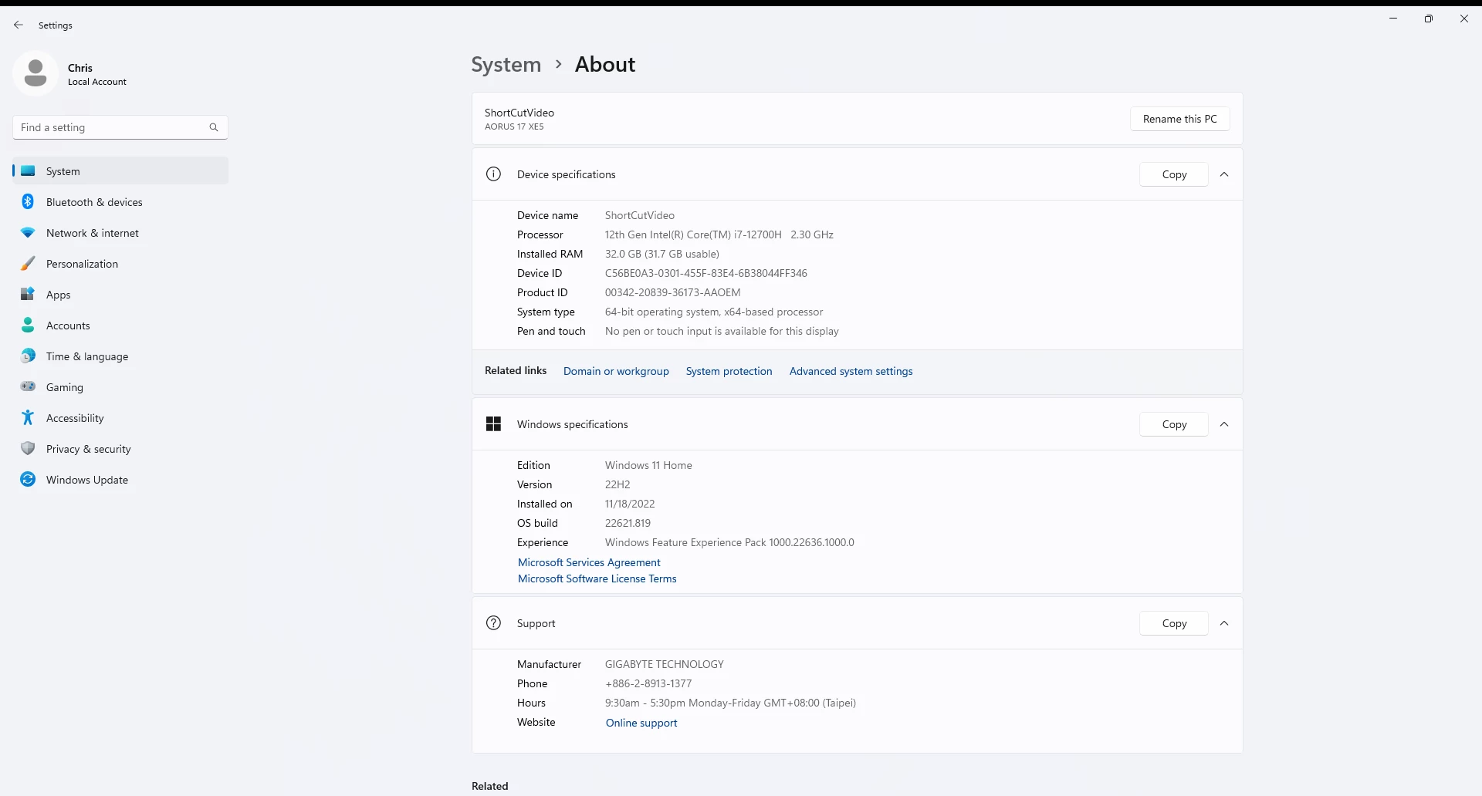
Task: Open Apps settings label
Action: (x=58, y=295)
